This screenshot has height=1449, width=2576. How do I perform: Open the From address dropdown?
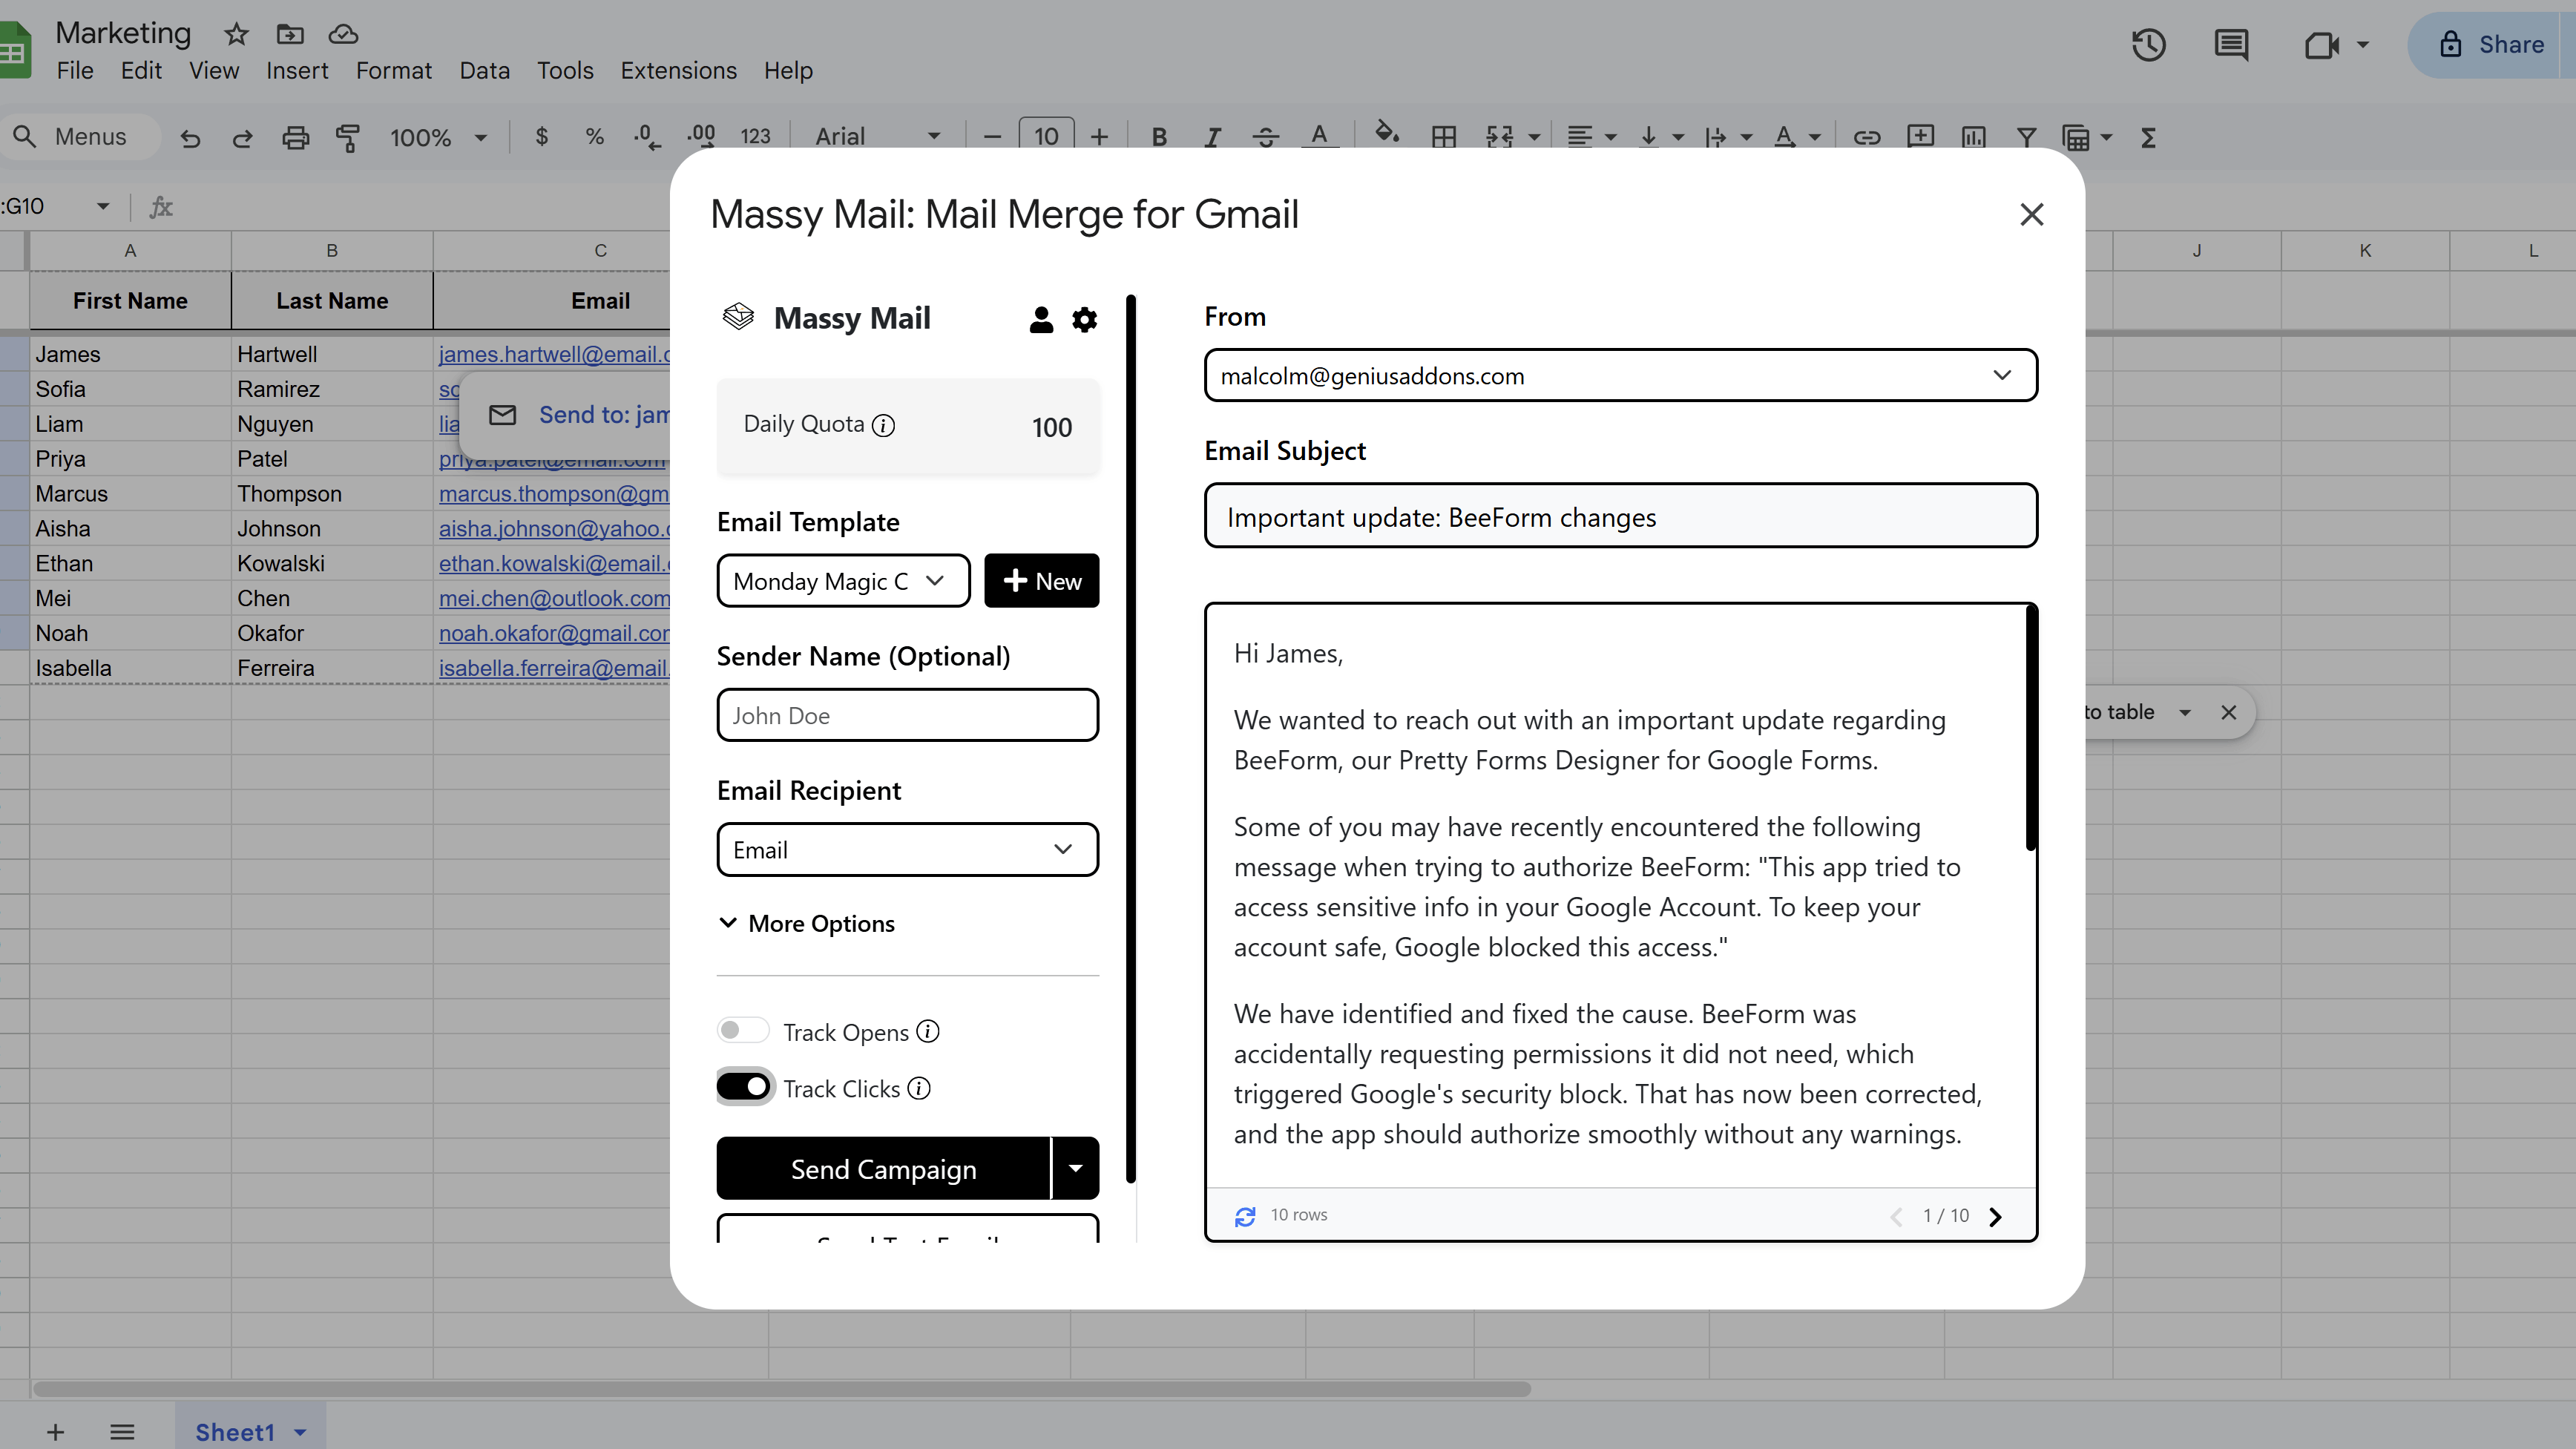click(2003, 375)
